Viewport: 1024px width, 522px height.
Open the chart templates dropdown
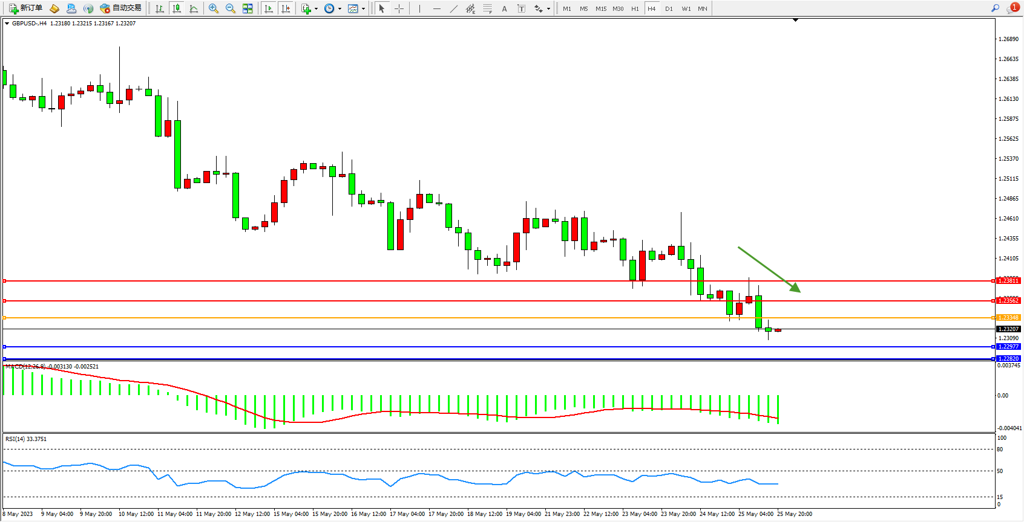pos(363,9)
